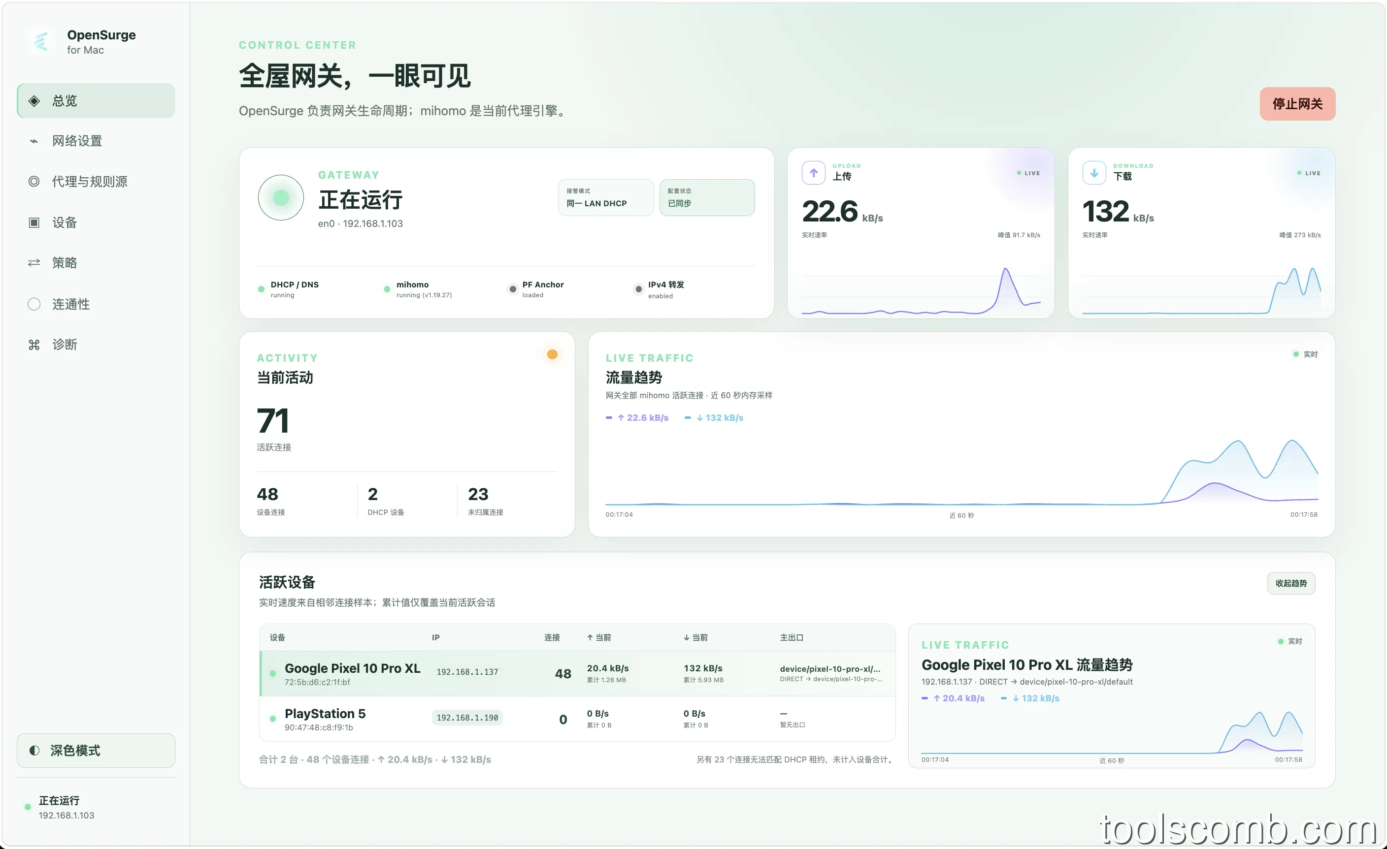Click the 设备 column header in table

coord(277,637)
